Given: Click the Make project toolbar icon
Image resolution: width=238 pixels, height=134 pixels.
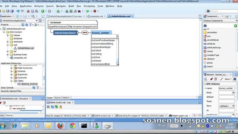Looking at the screenshot, I should coord(67,11).
